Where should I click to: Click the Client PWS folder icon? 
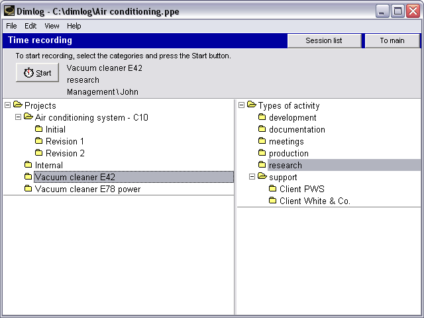pyautogui.click(x=272, y=189)
